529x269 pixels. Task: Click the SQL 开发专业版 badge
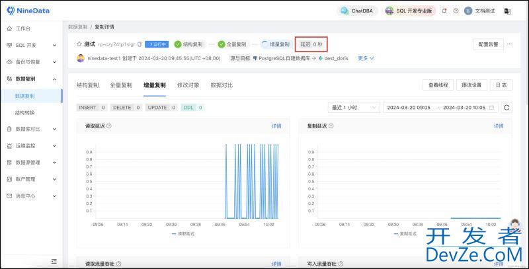410,11
